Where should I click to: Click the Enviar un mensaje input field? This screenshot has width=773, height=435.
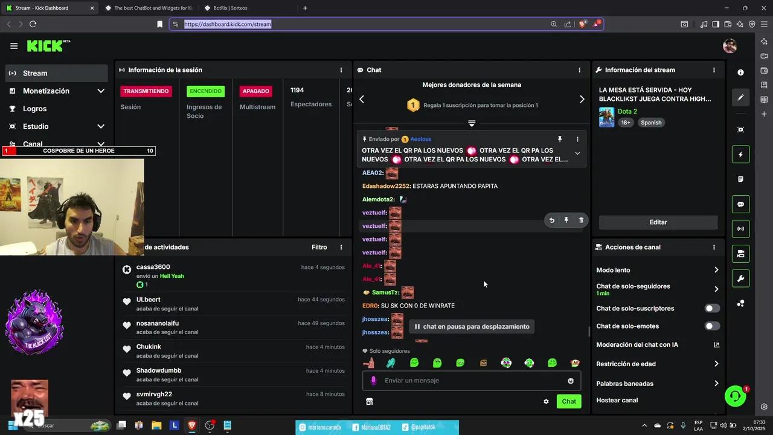[472, 381]
